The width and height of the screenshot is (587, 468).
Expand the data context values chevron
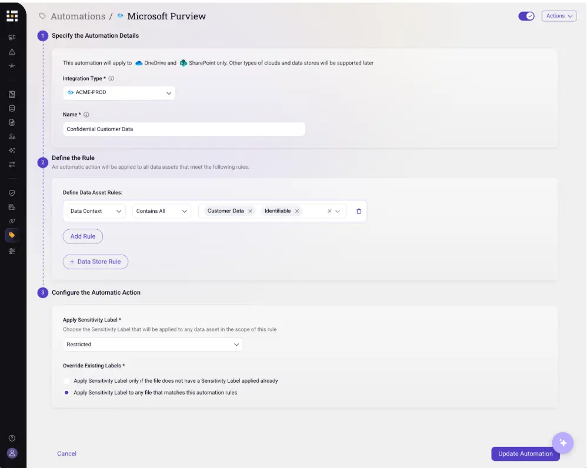(338, 211)
